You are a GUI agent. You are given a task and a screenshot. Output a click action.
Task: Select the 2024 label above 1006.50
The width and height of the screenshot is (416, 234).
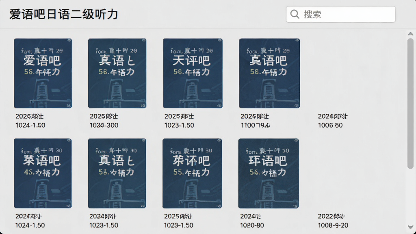333,116
